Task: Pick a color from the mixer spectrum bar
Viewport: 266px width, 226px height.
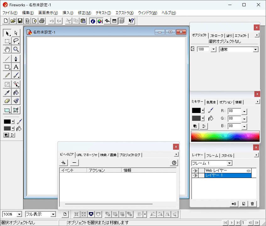Action: (x=225, y=136)
